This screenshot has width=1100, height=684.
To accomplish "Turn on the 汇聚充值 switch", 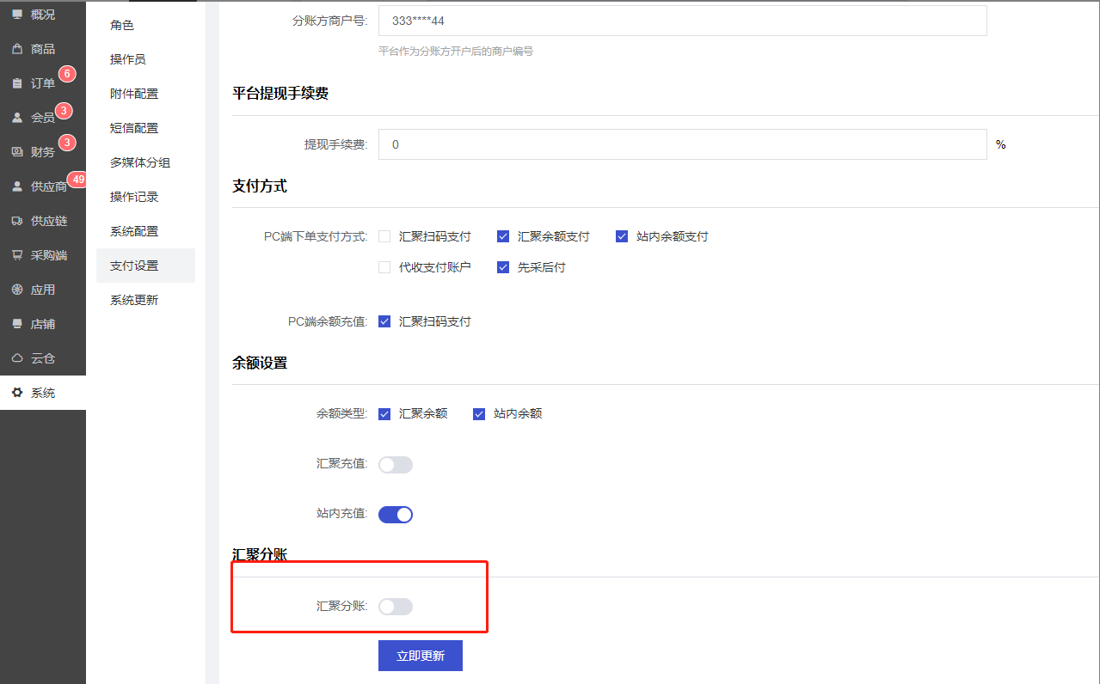I will (396, 465).
